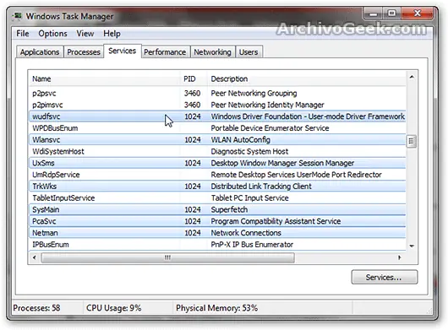The image size is (448, 330).
Task: Click the vertical scrollbar down arrow
Action: point(412,246)
